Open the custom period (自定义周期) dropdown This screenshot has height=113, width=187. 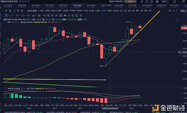tap(33, 11)
